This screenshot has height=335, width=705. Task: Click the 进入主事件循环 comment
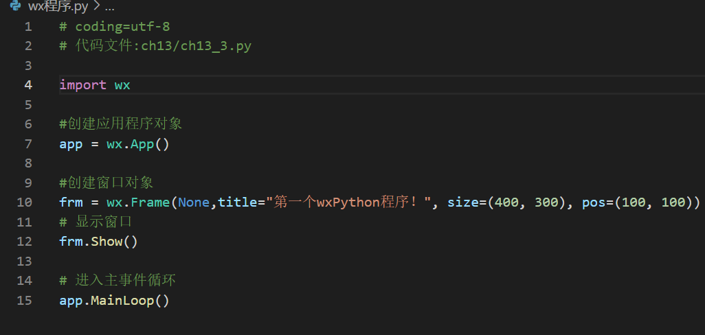pyautogui.click(x=120, y=281)
